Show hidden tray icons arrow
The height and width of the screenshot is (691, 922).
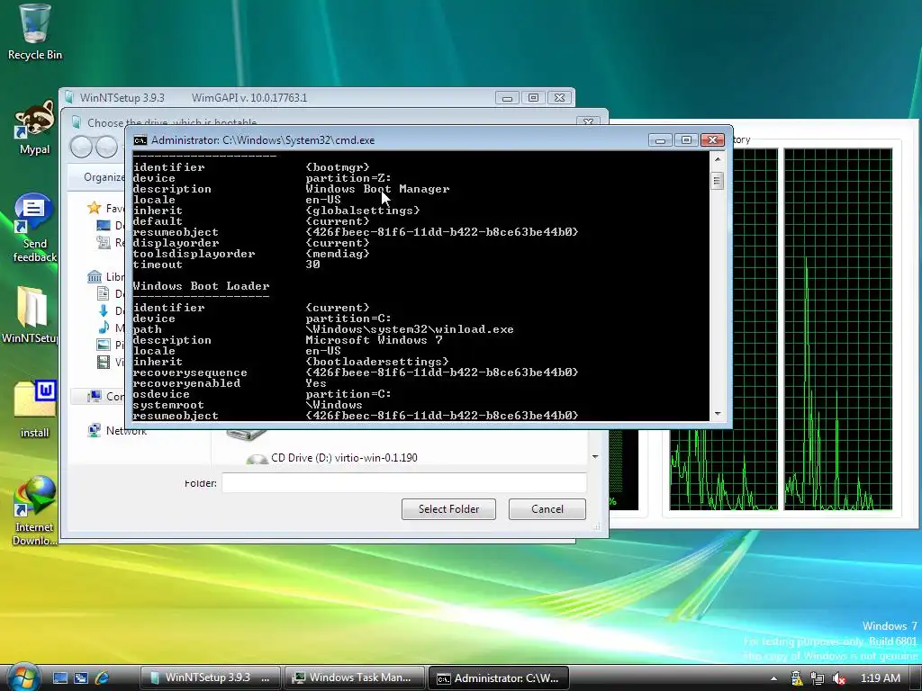tap(773, 678)
